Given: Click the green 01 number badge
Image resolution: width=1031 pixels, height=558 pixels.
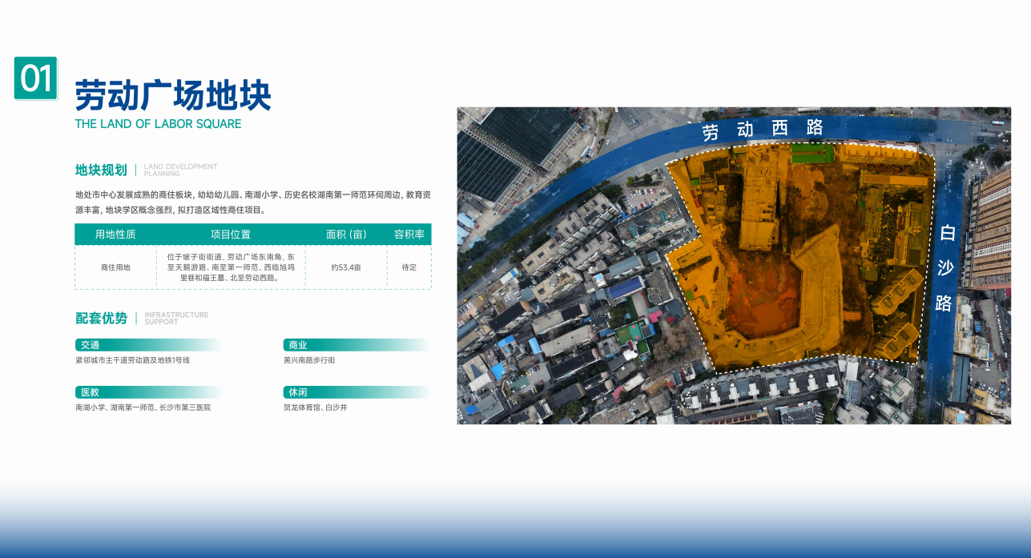Looking at the screenshot, I should 36,78.
